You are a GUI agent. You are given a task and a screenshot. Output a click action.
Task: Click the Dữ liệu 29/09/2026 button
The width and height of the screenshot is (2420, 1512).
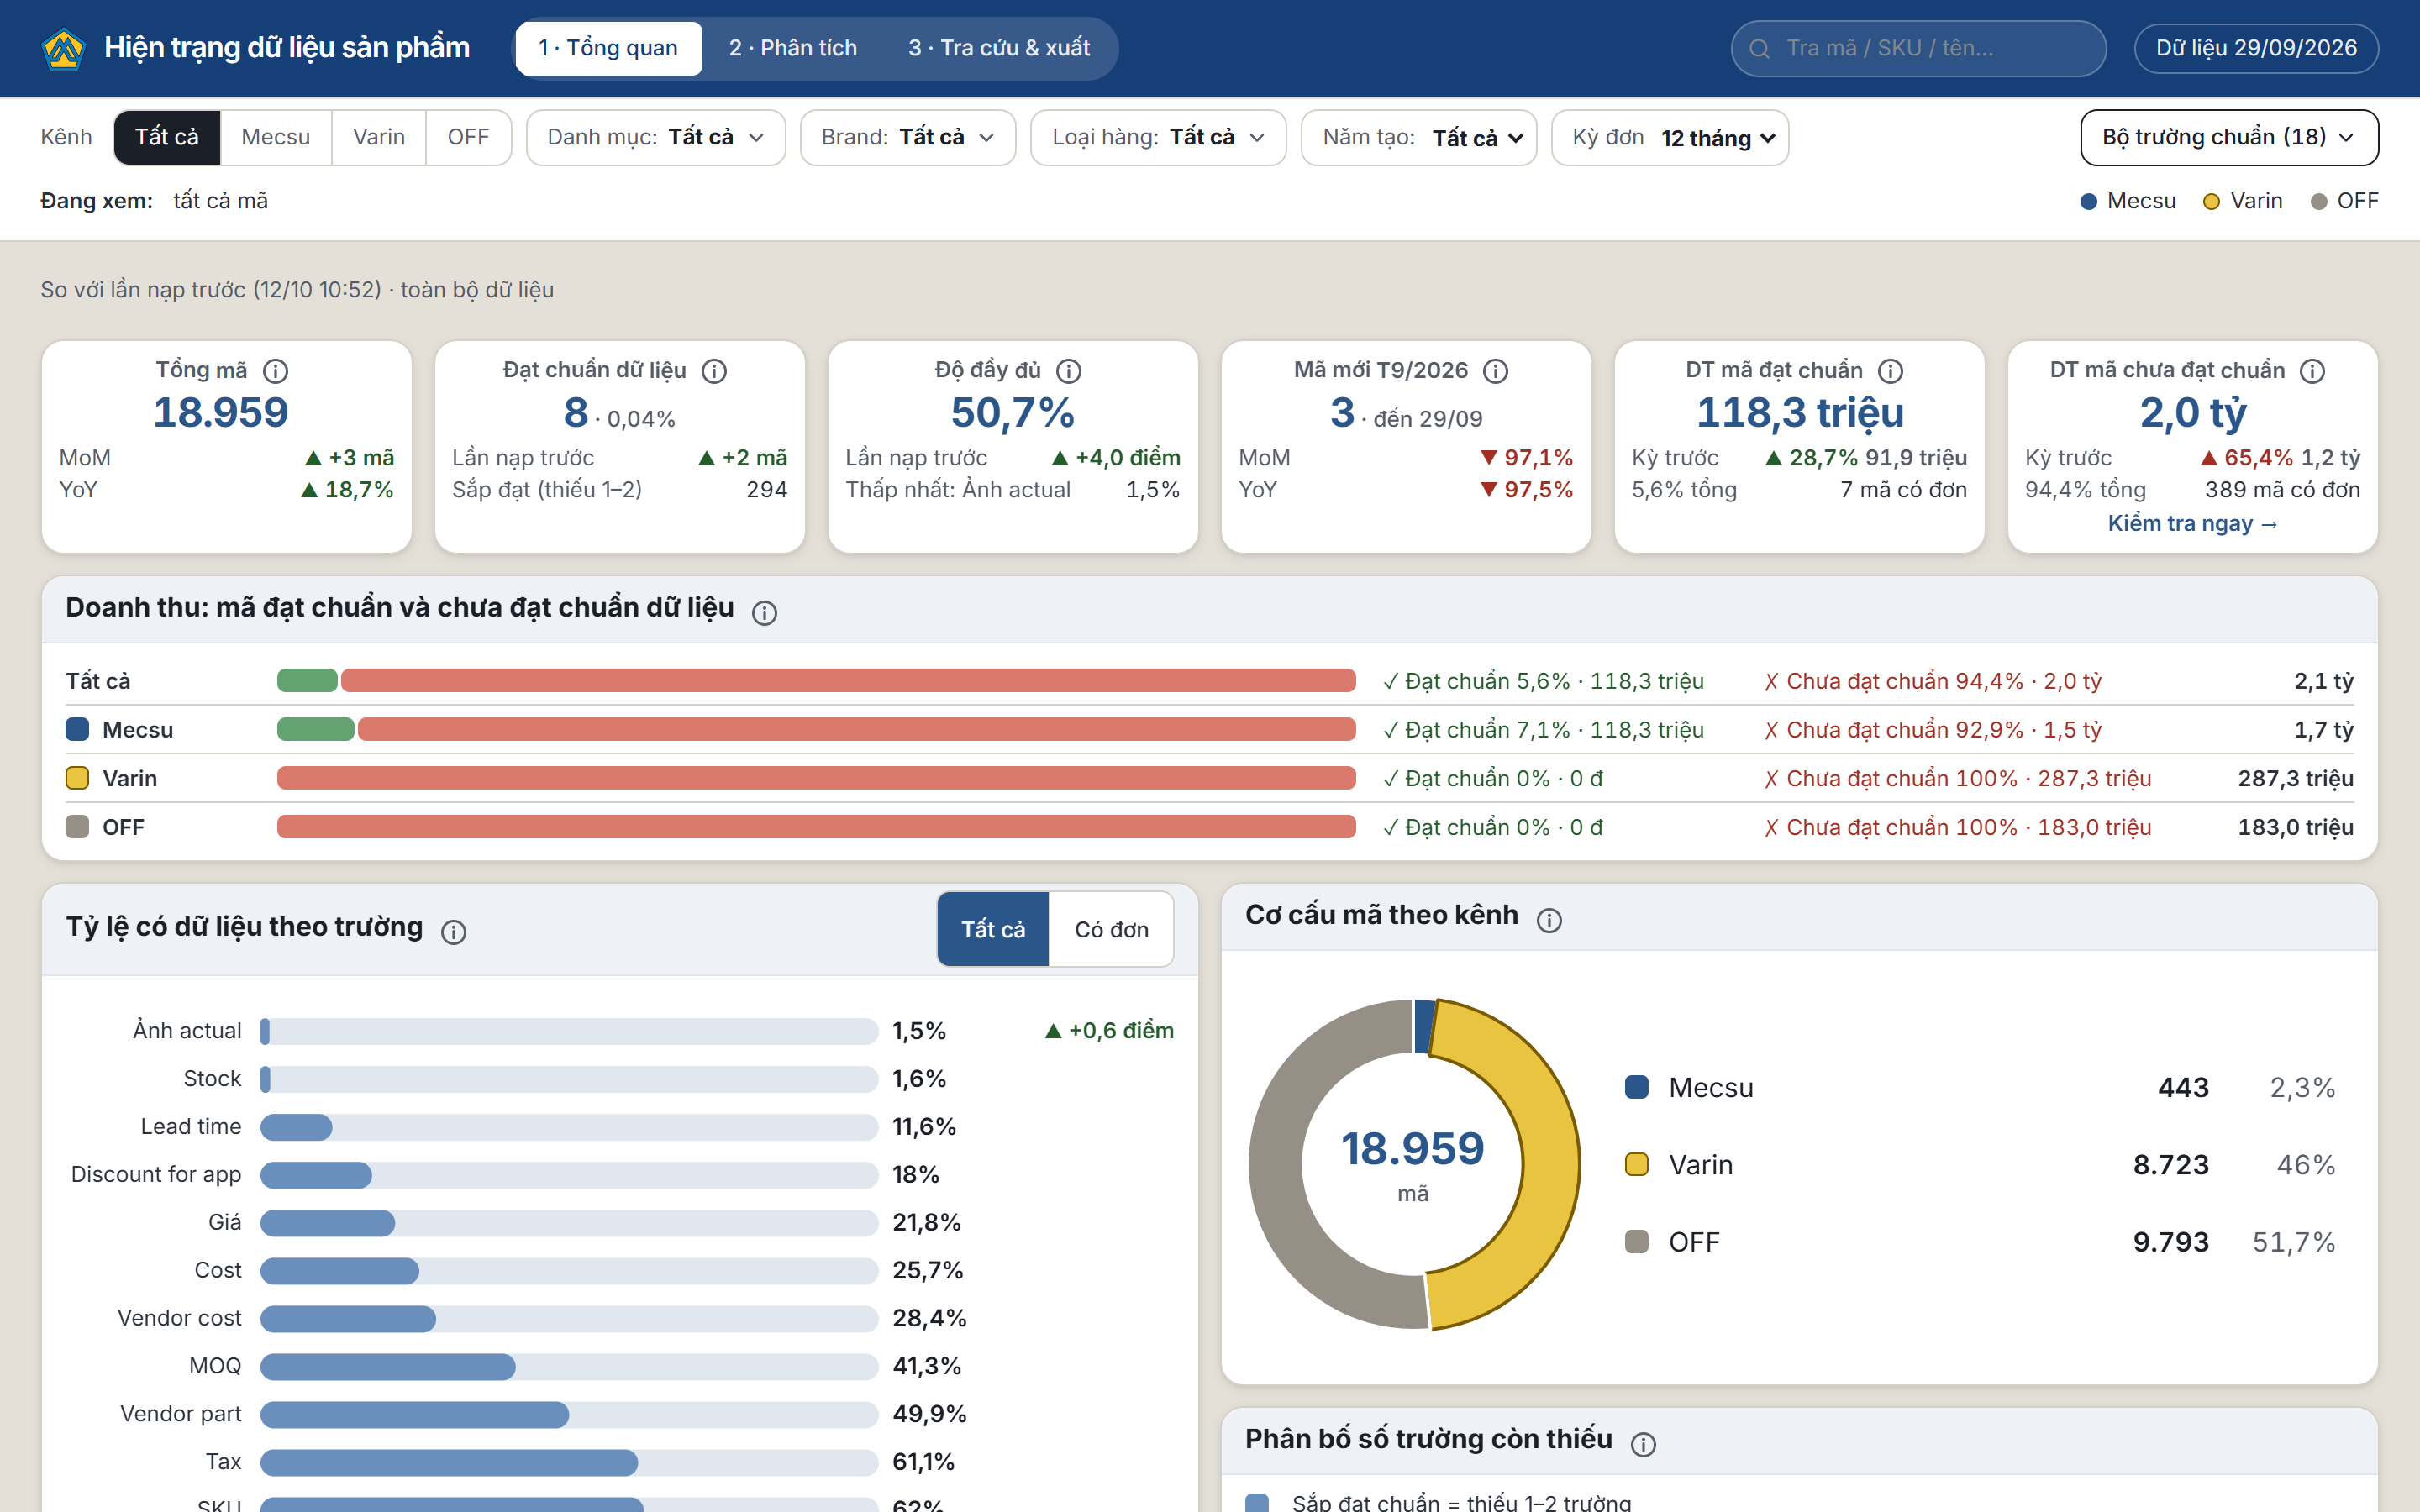[x=2256, y=48]
